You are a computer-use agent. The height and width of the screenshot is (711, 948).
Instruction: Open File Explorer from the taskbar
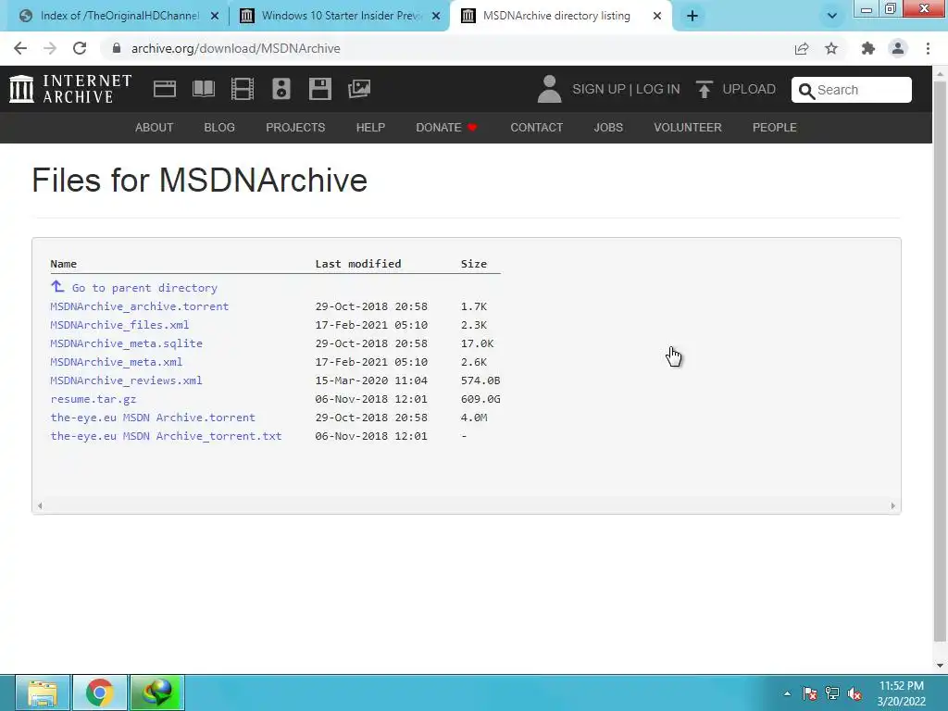43,692
